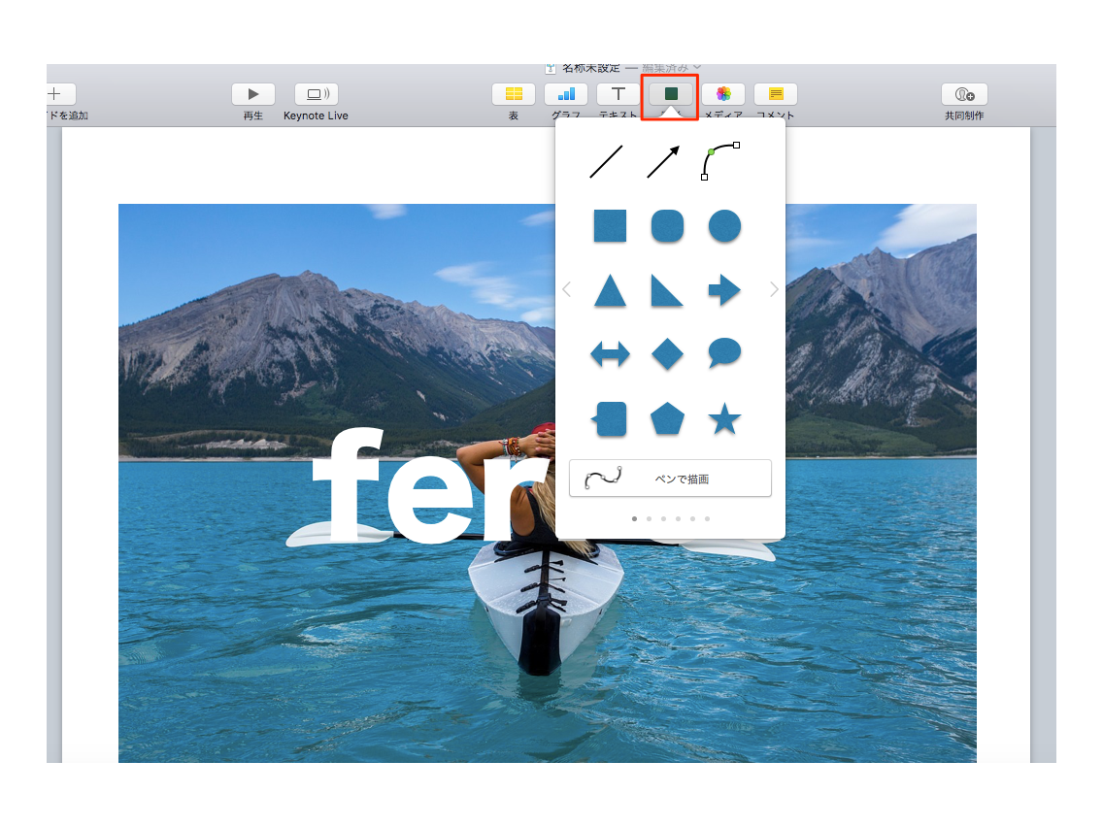Click the 共同制作 collaborate button
Screen dimensions: 1103x827
point(964,94)
